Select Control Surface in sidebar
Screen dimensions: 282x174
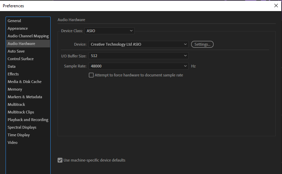pos(21,59)
